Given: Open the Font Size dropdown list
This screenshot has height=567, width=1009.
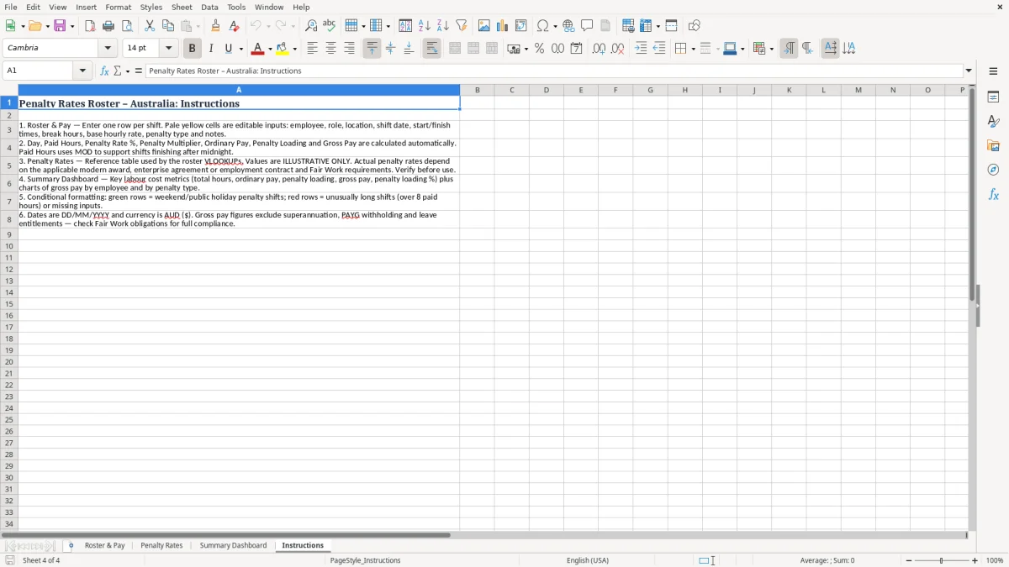Looking at the screenshot, I should coord(168,49).
